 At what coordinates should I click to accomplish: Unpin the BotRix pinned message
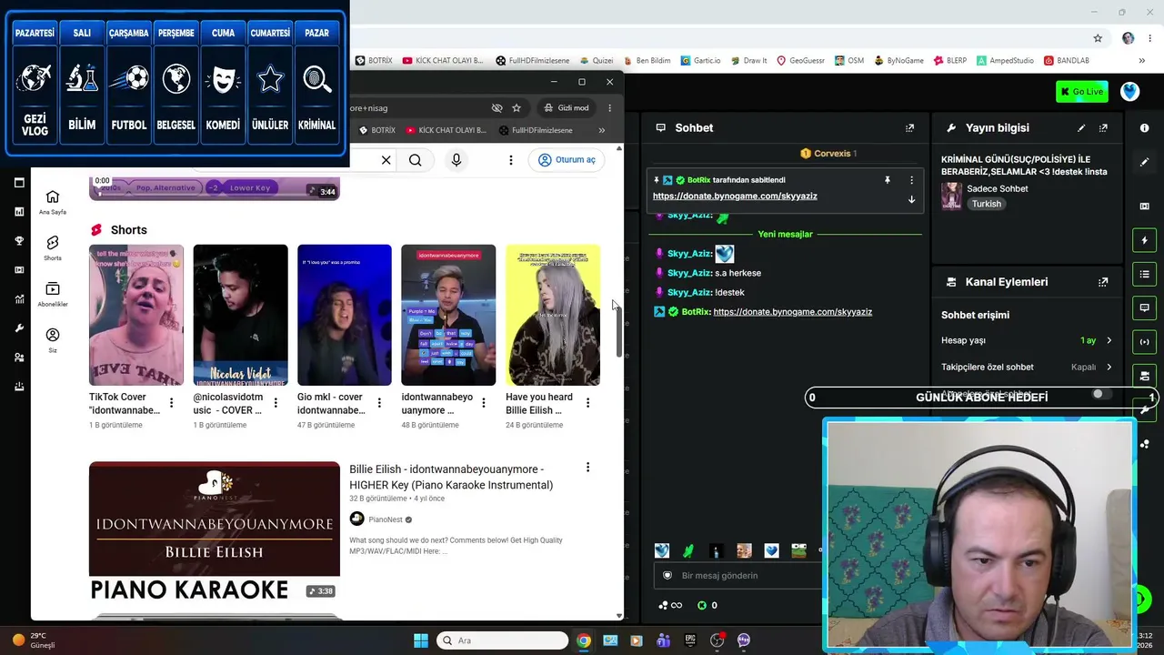(x=888, y=180)
